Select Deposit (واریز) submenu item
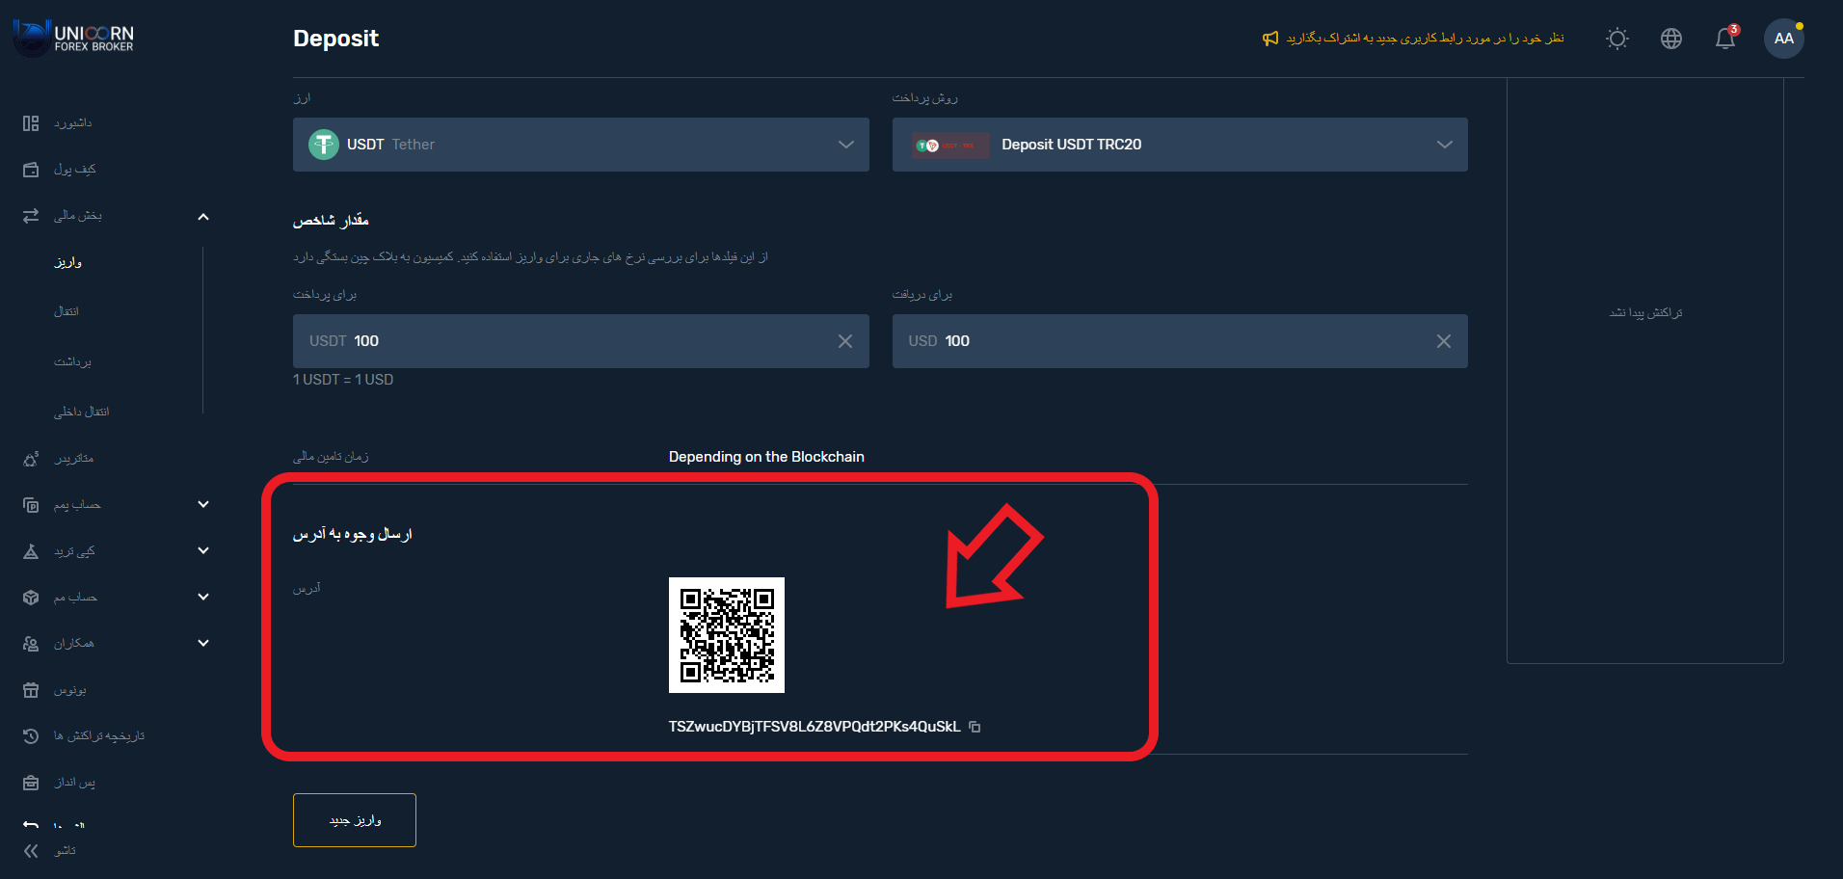 point(68,262)
